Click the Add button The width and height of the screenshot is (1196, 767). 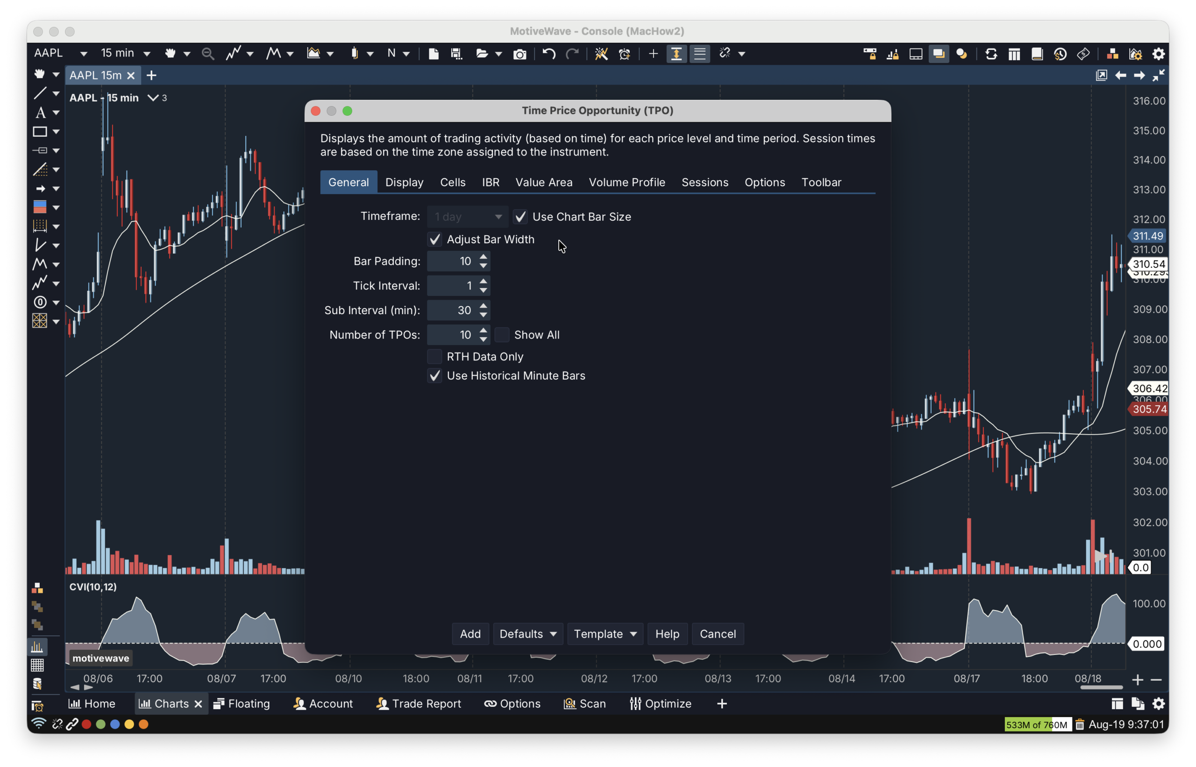pyautogui.click(x=470, y=633)
